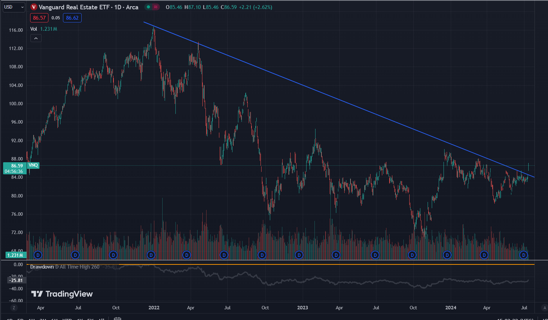The image size is (548, 320).
Task: Click the dividend D marker above 2024
Action: (x=447, y=255)
